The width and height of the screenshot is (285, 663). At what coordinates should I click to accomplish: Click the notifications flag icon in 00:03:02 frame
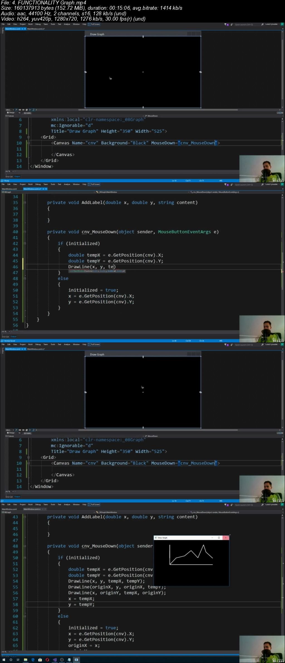coord(226,25)
